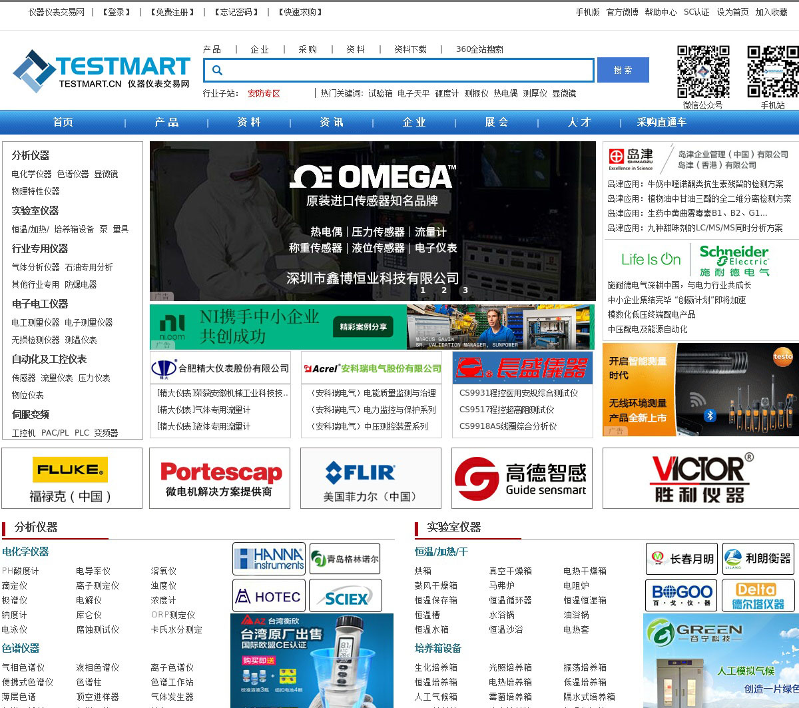Viewport: 799px width, 708px height.
Task: Click the 利朗衡器 logo
Action: pos(758,559)
